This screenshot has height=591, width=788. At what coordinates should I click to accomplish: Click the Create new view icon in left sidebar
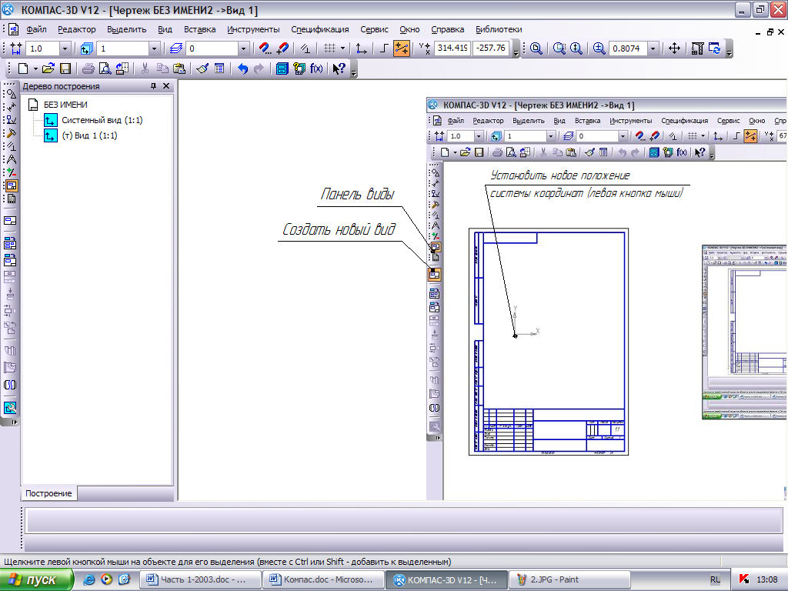tap(10, 221)
